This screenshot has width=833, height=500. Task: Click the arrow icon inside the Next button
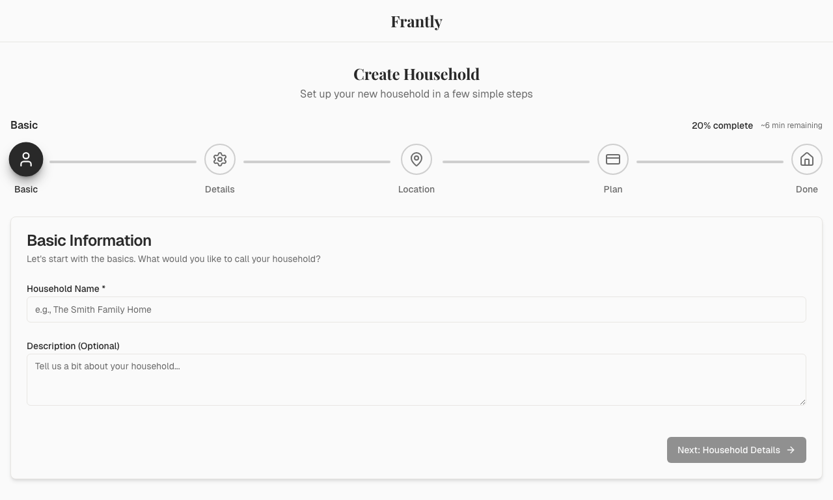[790, 450]
